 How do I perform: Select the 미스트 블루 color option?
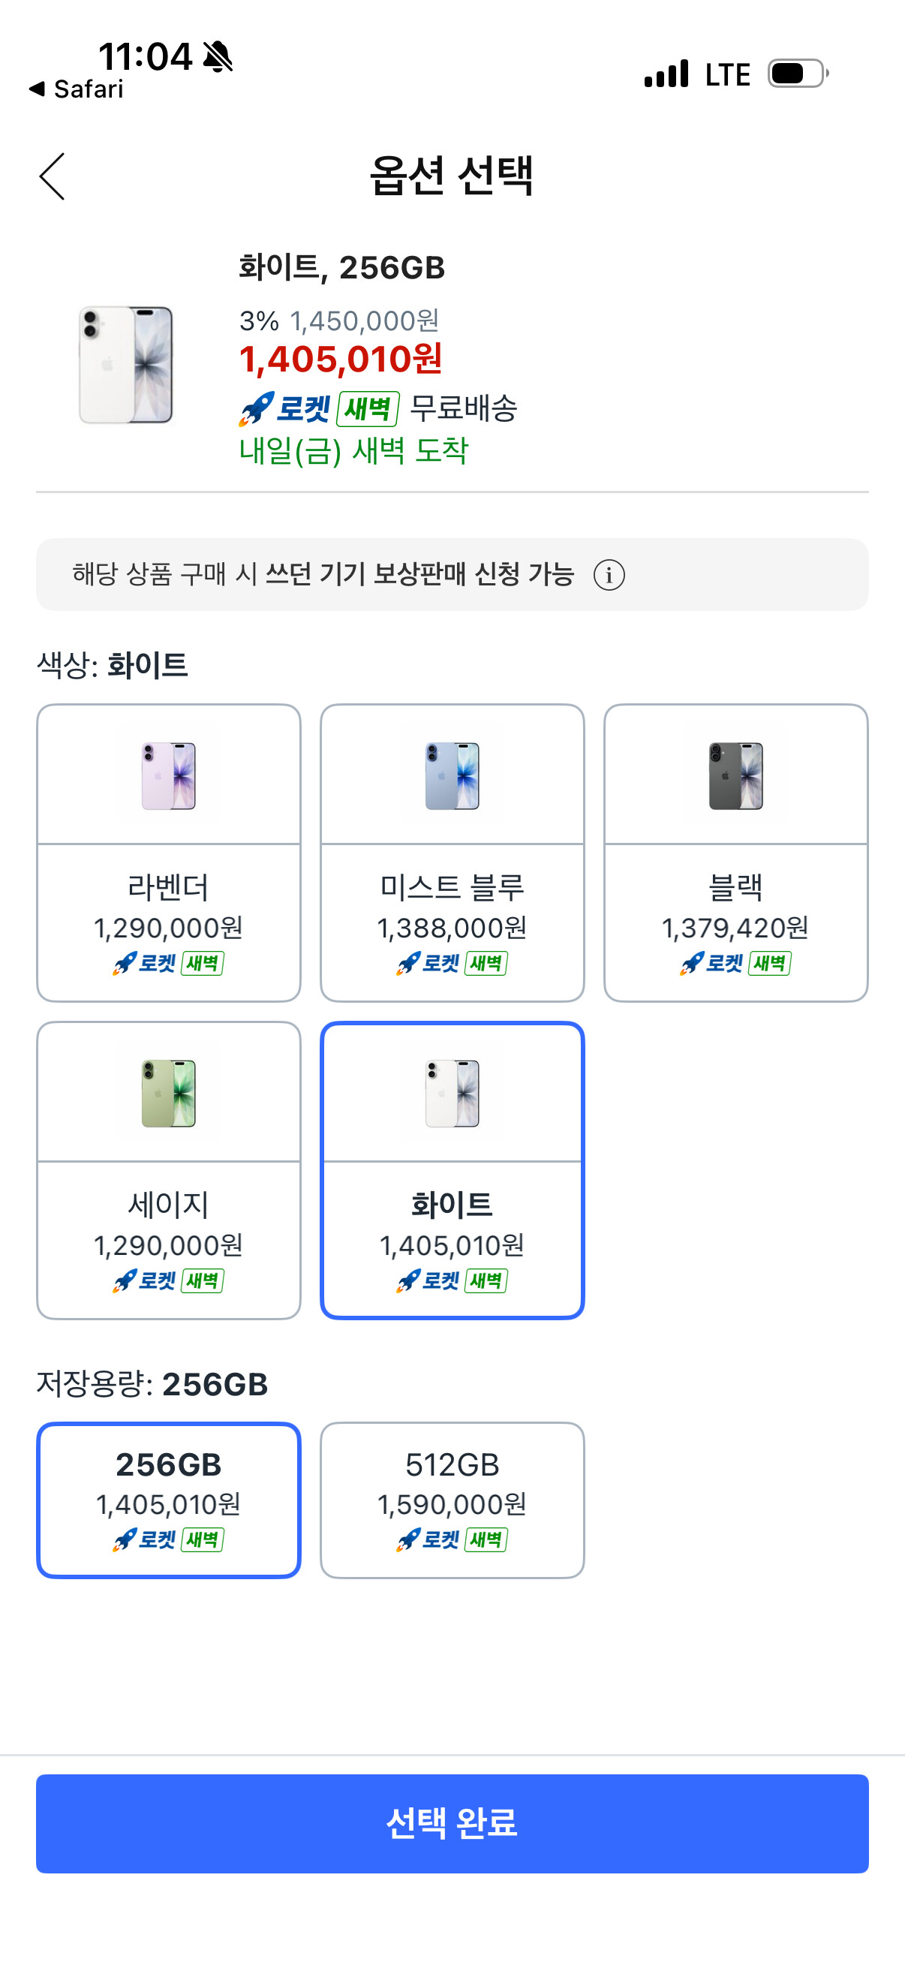point(452,853)
